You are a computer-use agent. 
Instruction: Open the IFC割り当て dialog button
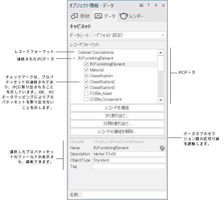[x=117, y=116]
